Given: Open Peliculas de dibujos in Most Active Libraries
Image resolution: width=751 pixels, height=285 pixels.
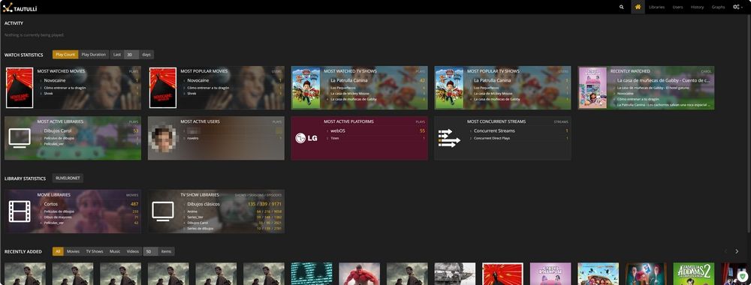Looking at the screenshot, I should click(59, 138).
